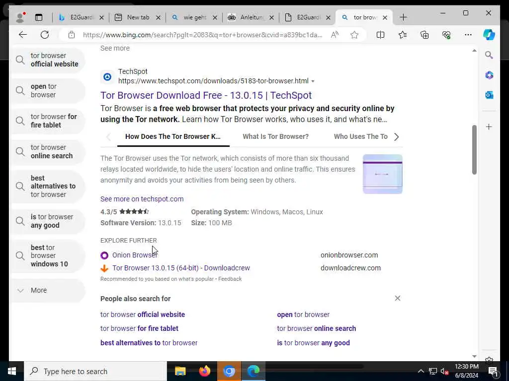Click 'open tor browser' in People also search

303,315
